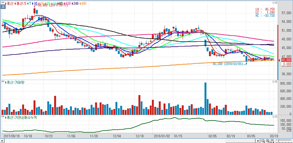The width and height of the screenshot is (293, 143).
Task: Click the 54,000 price axis label
Action: tap(286, 22)
